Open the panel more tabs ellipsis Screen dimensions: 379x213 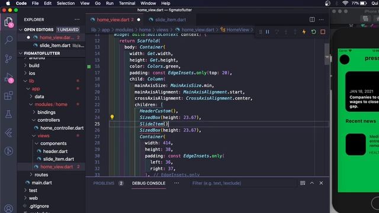176,183
